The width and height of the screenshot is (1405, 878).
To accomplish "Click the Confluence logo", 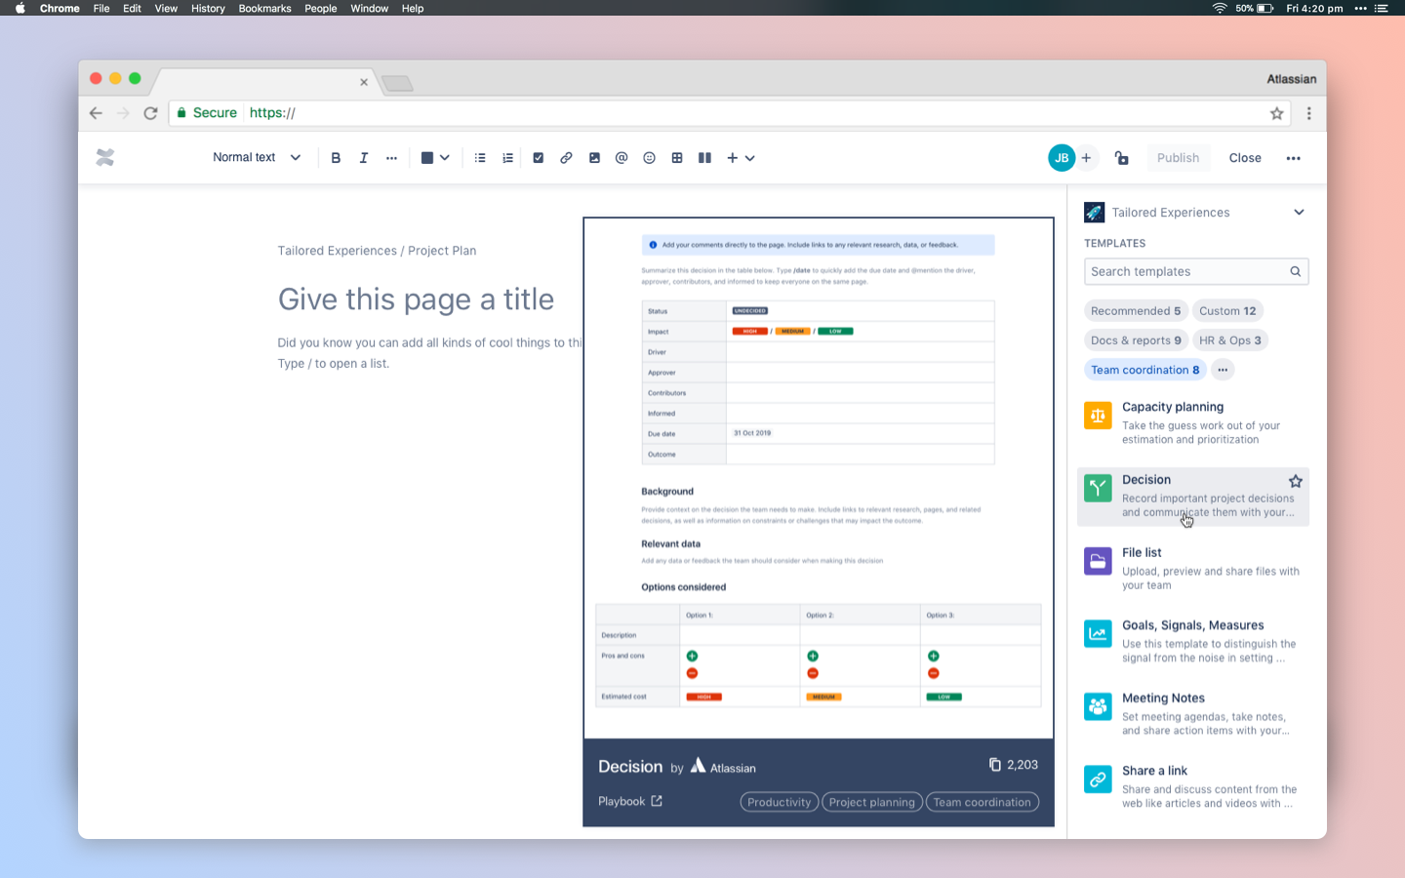I will point(105,157).
